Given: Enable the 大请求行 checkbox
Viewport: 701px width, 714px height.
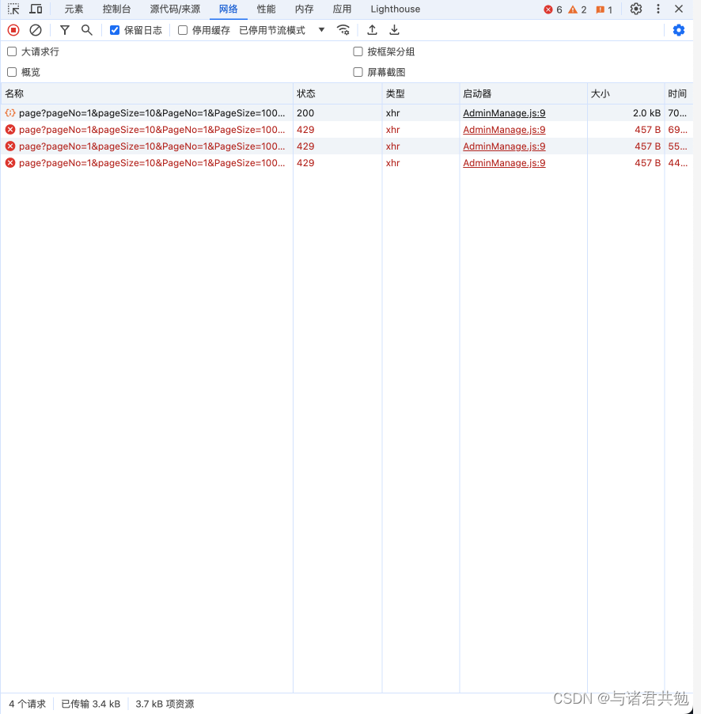Looking at the screenshot, I should coord(12,51).
